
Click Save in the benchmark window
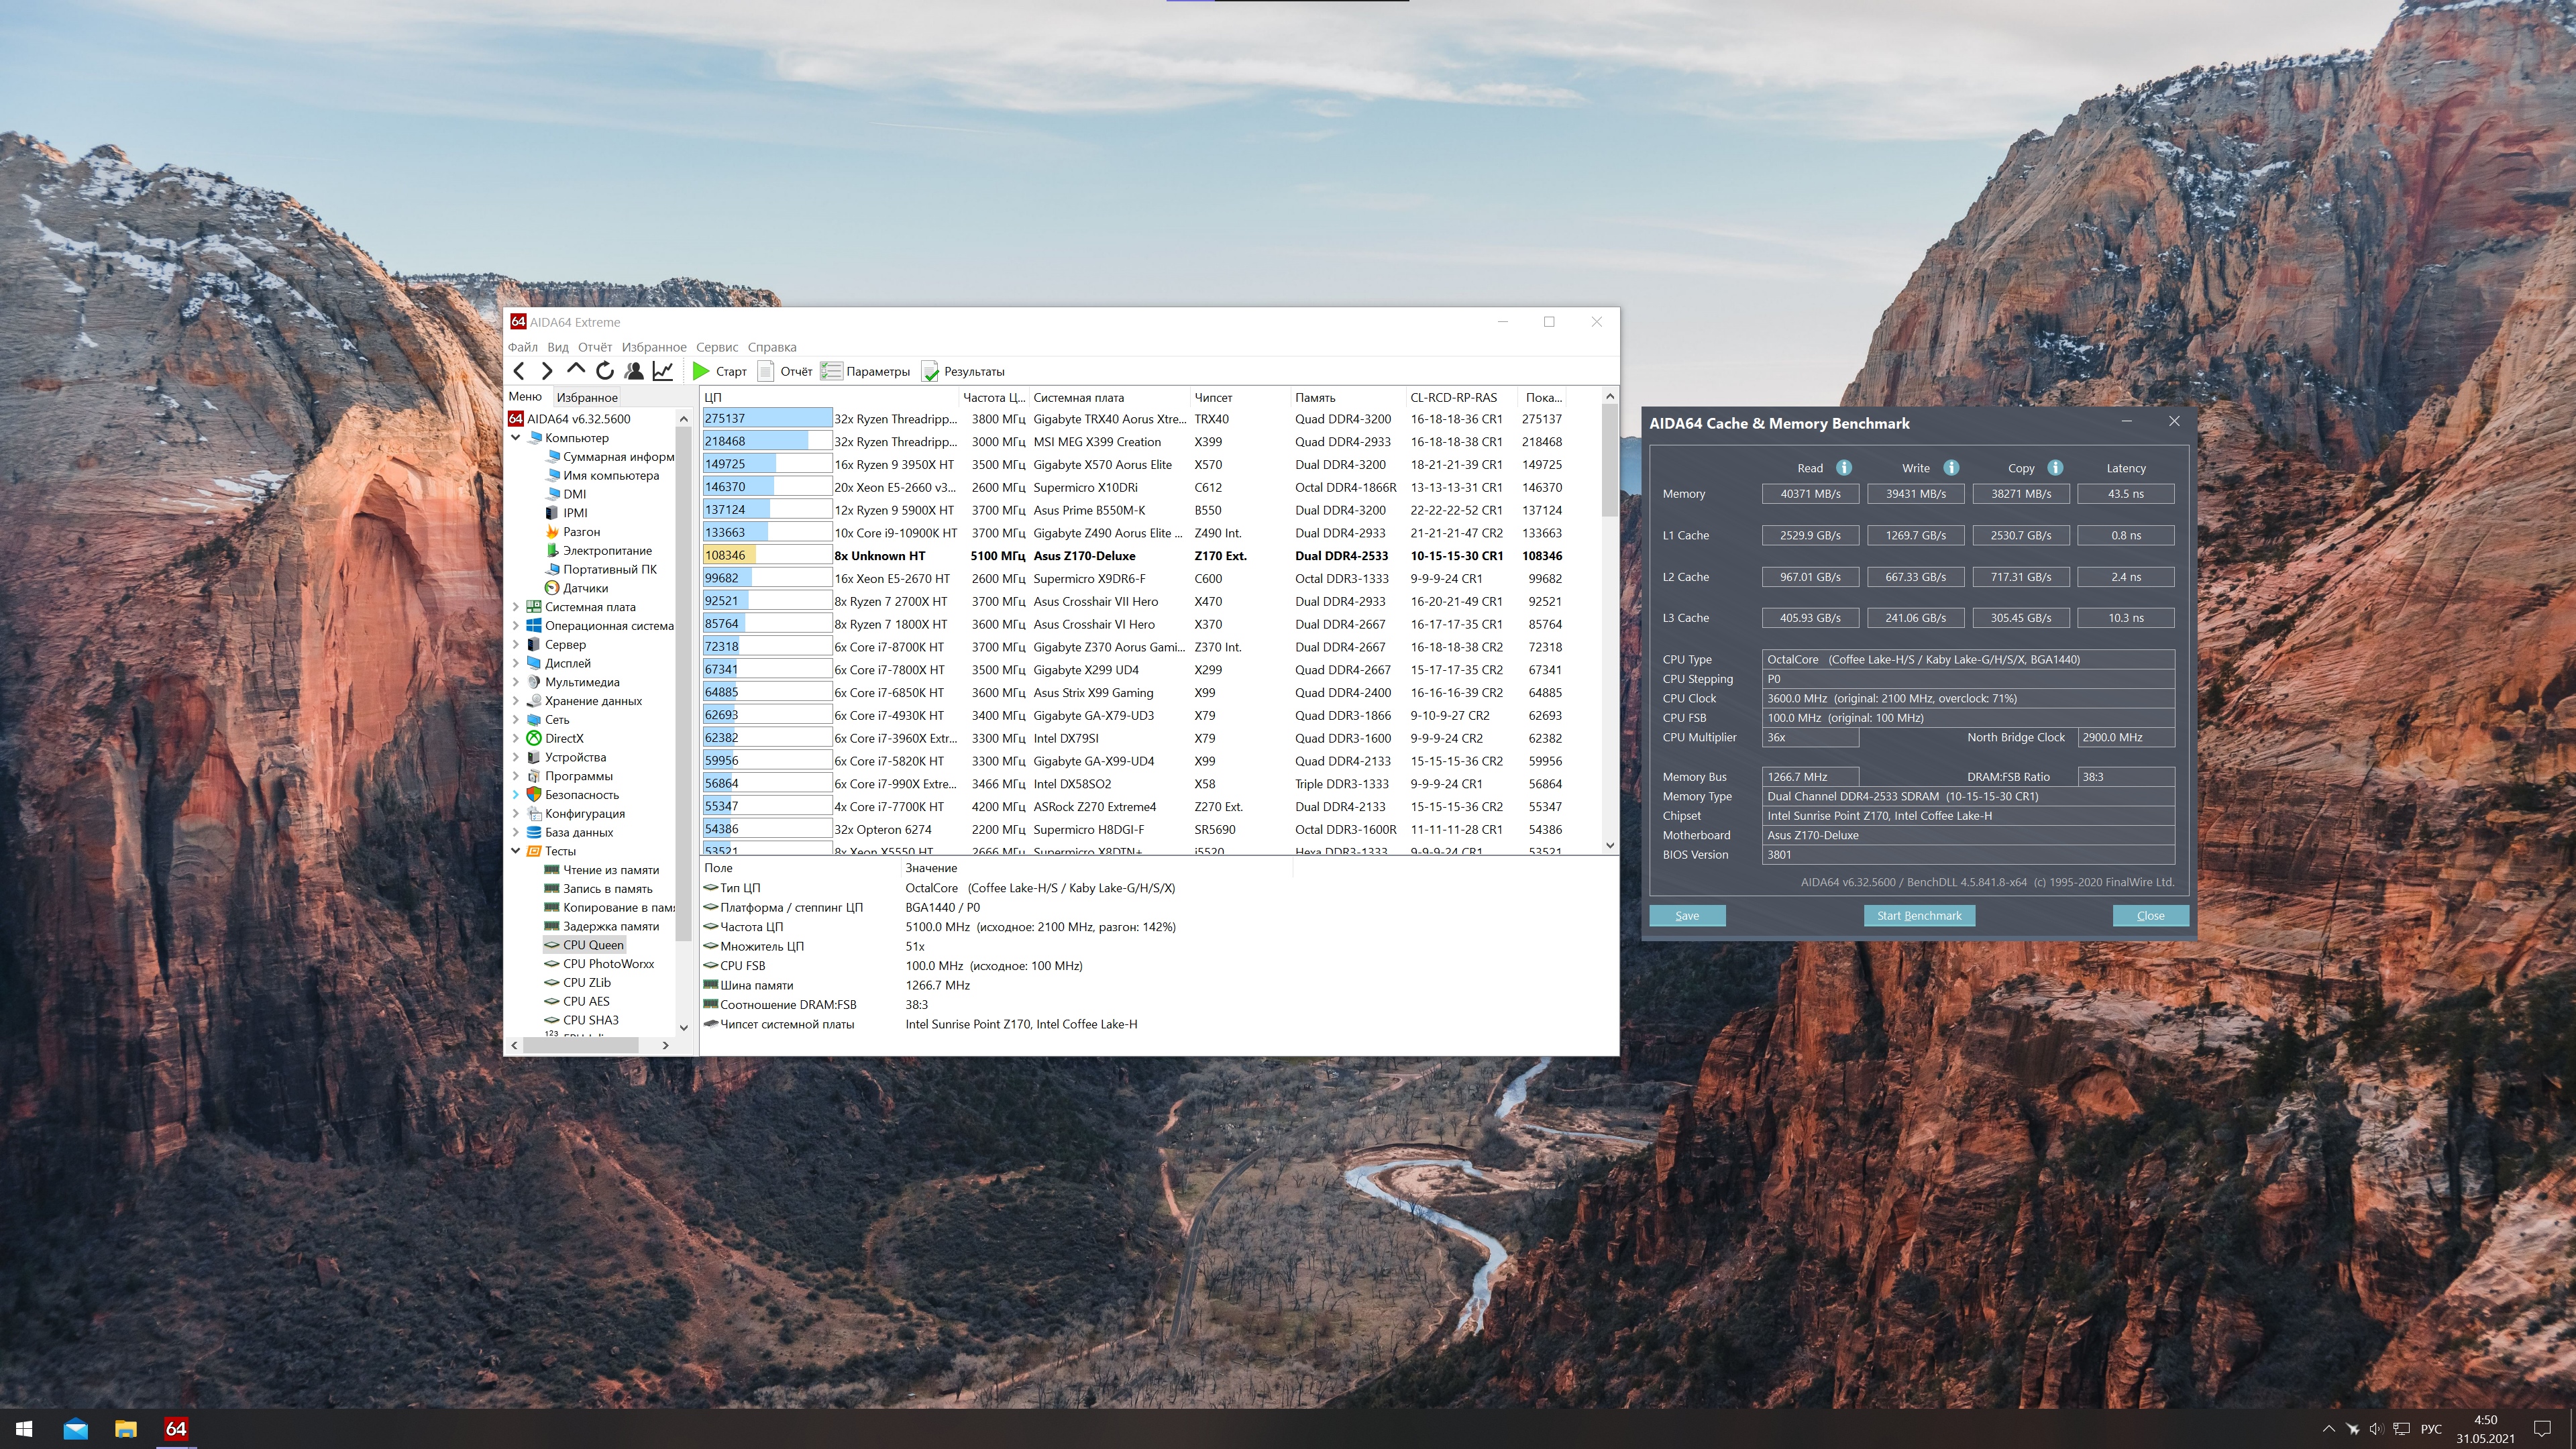(x=1687, y=916)
